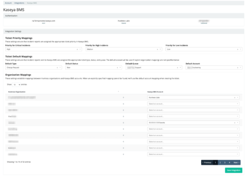Open Priority for Critical Incidents dropdown
The width and height of the screenshot is (245, 176).
click(x=43, y=49)
